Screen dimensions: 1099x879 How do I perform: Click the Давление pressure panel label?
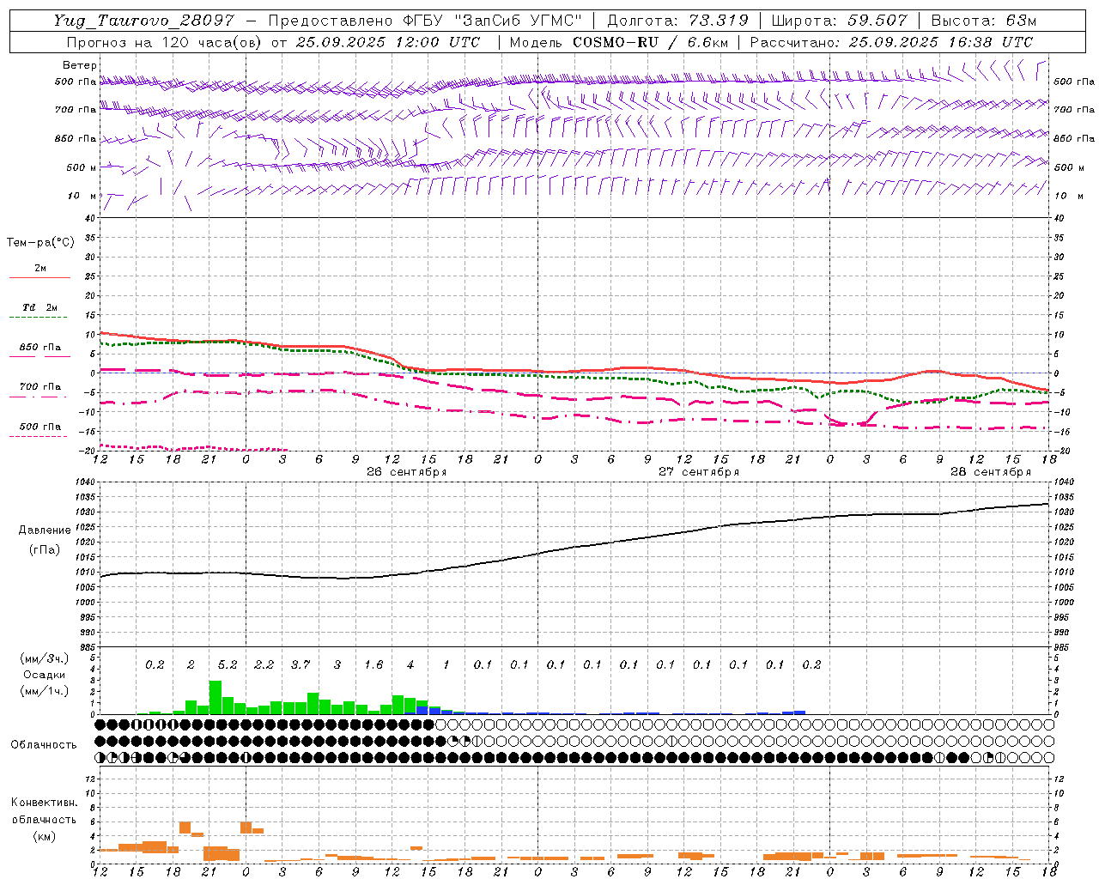[45, 530]
